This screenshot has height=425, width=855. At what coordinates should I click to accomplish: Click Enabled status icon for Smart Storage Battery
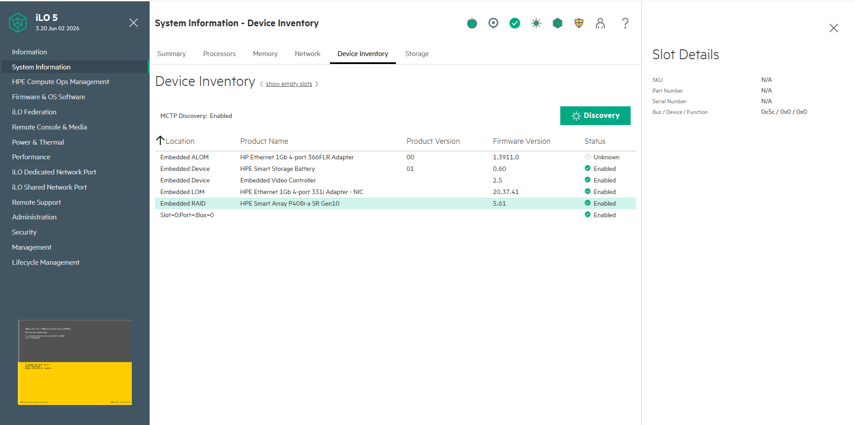[x=587, y=168]
